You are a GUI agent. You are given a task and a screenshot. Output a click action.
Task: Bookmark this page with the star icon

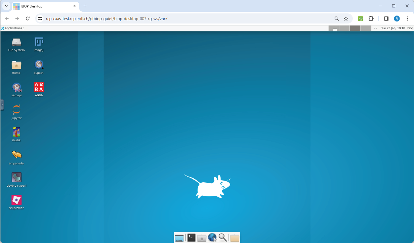(x=346, y=18)
